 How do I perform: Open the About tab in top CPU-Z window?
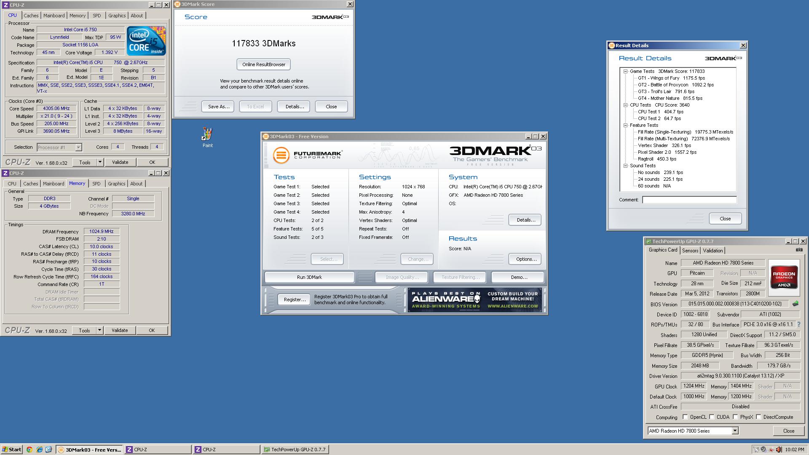pyautogui.click(x=137, y=16)
